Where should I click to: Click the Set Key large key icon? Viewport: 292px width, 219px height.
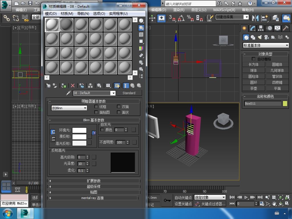click(167, 200)
